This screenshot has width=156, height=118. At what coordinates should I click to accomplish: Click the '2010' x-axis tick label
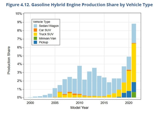79,103
